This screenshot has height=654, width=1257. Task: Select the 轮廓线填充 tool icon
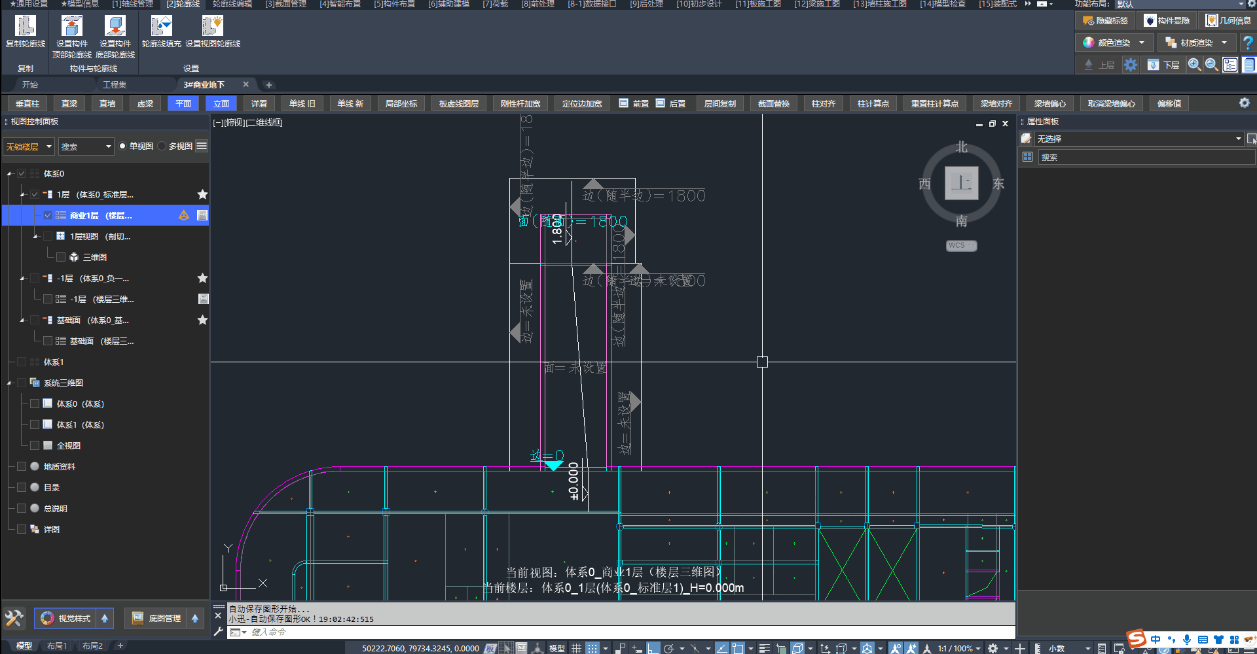(x=160, y=26)
